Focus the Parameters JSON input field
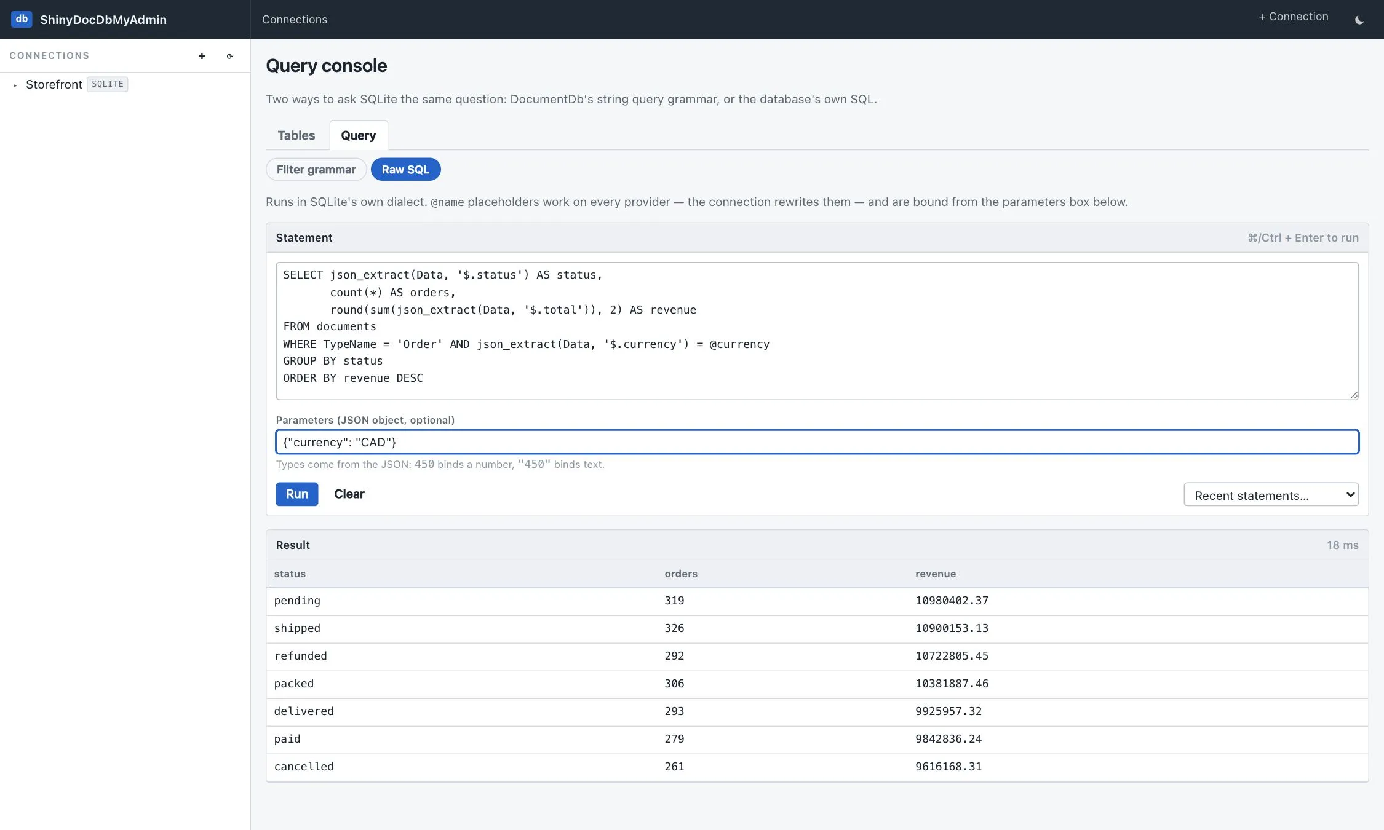 click(x=817, y=442)
